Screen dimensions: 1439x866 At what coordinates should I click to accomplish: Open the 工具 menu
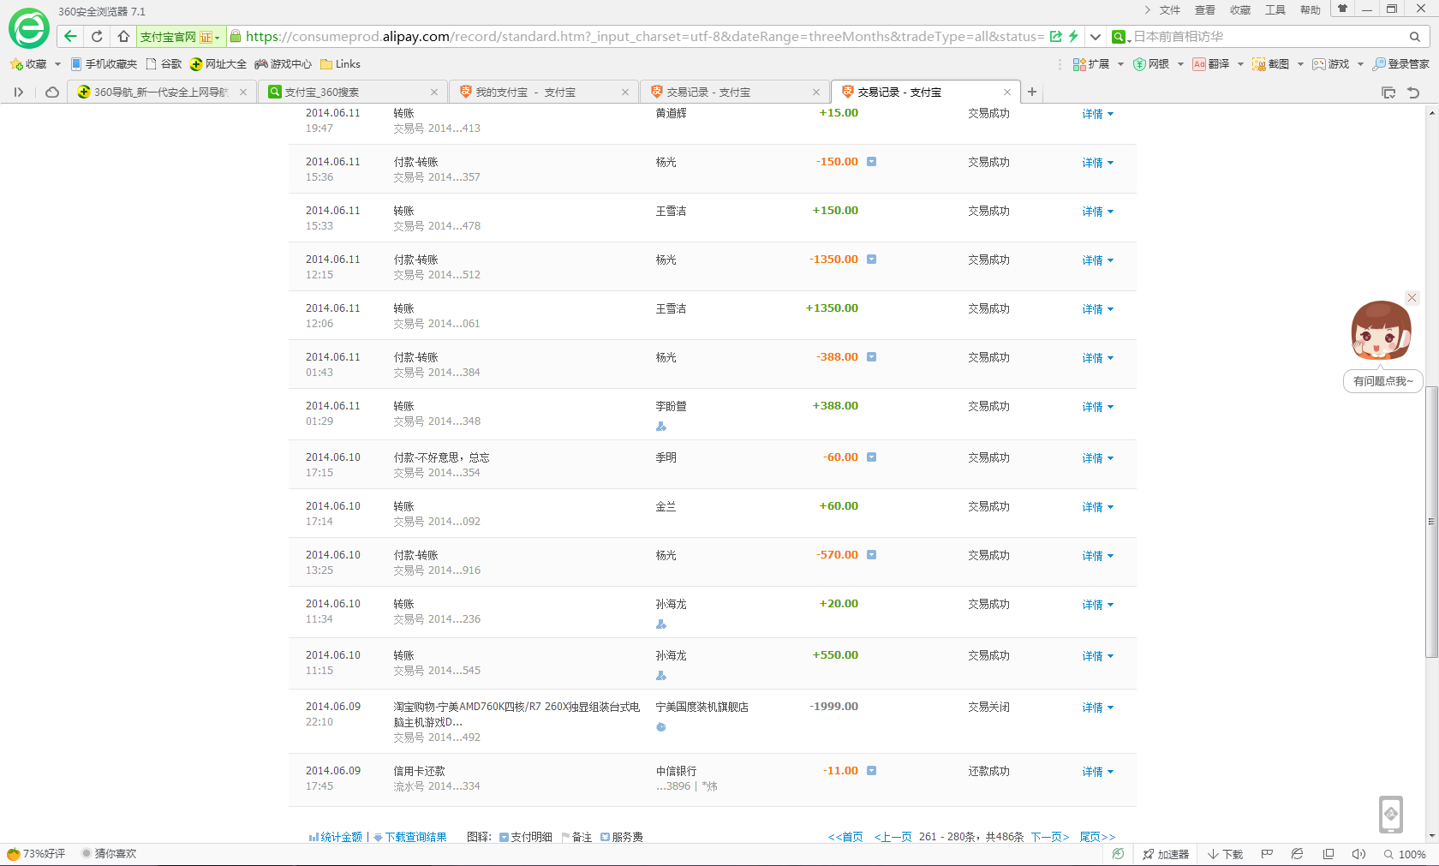pyautogui.click(x=1275, y=10)
